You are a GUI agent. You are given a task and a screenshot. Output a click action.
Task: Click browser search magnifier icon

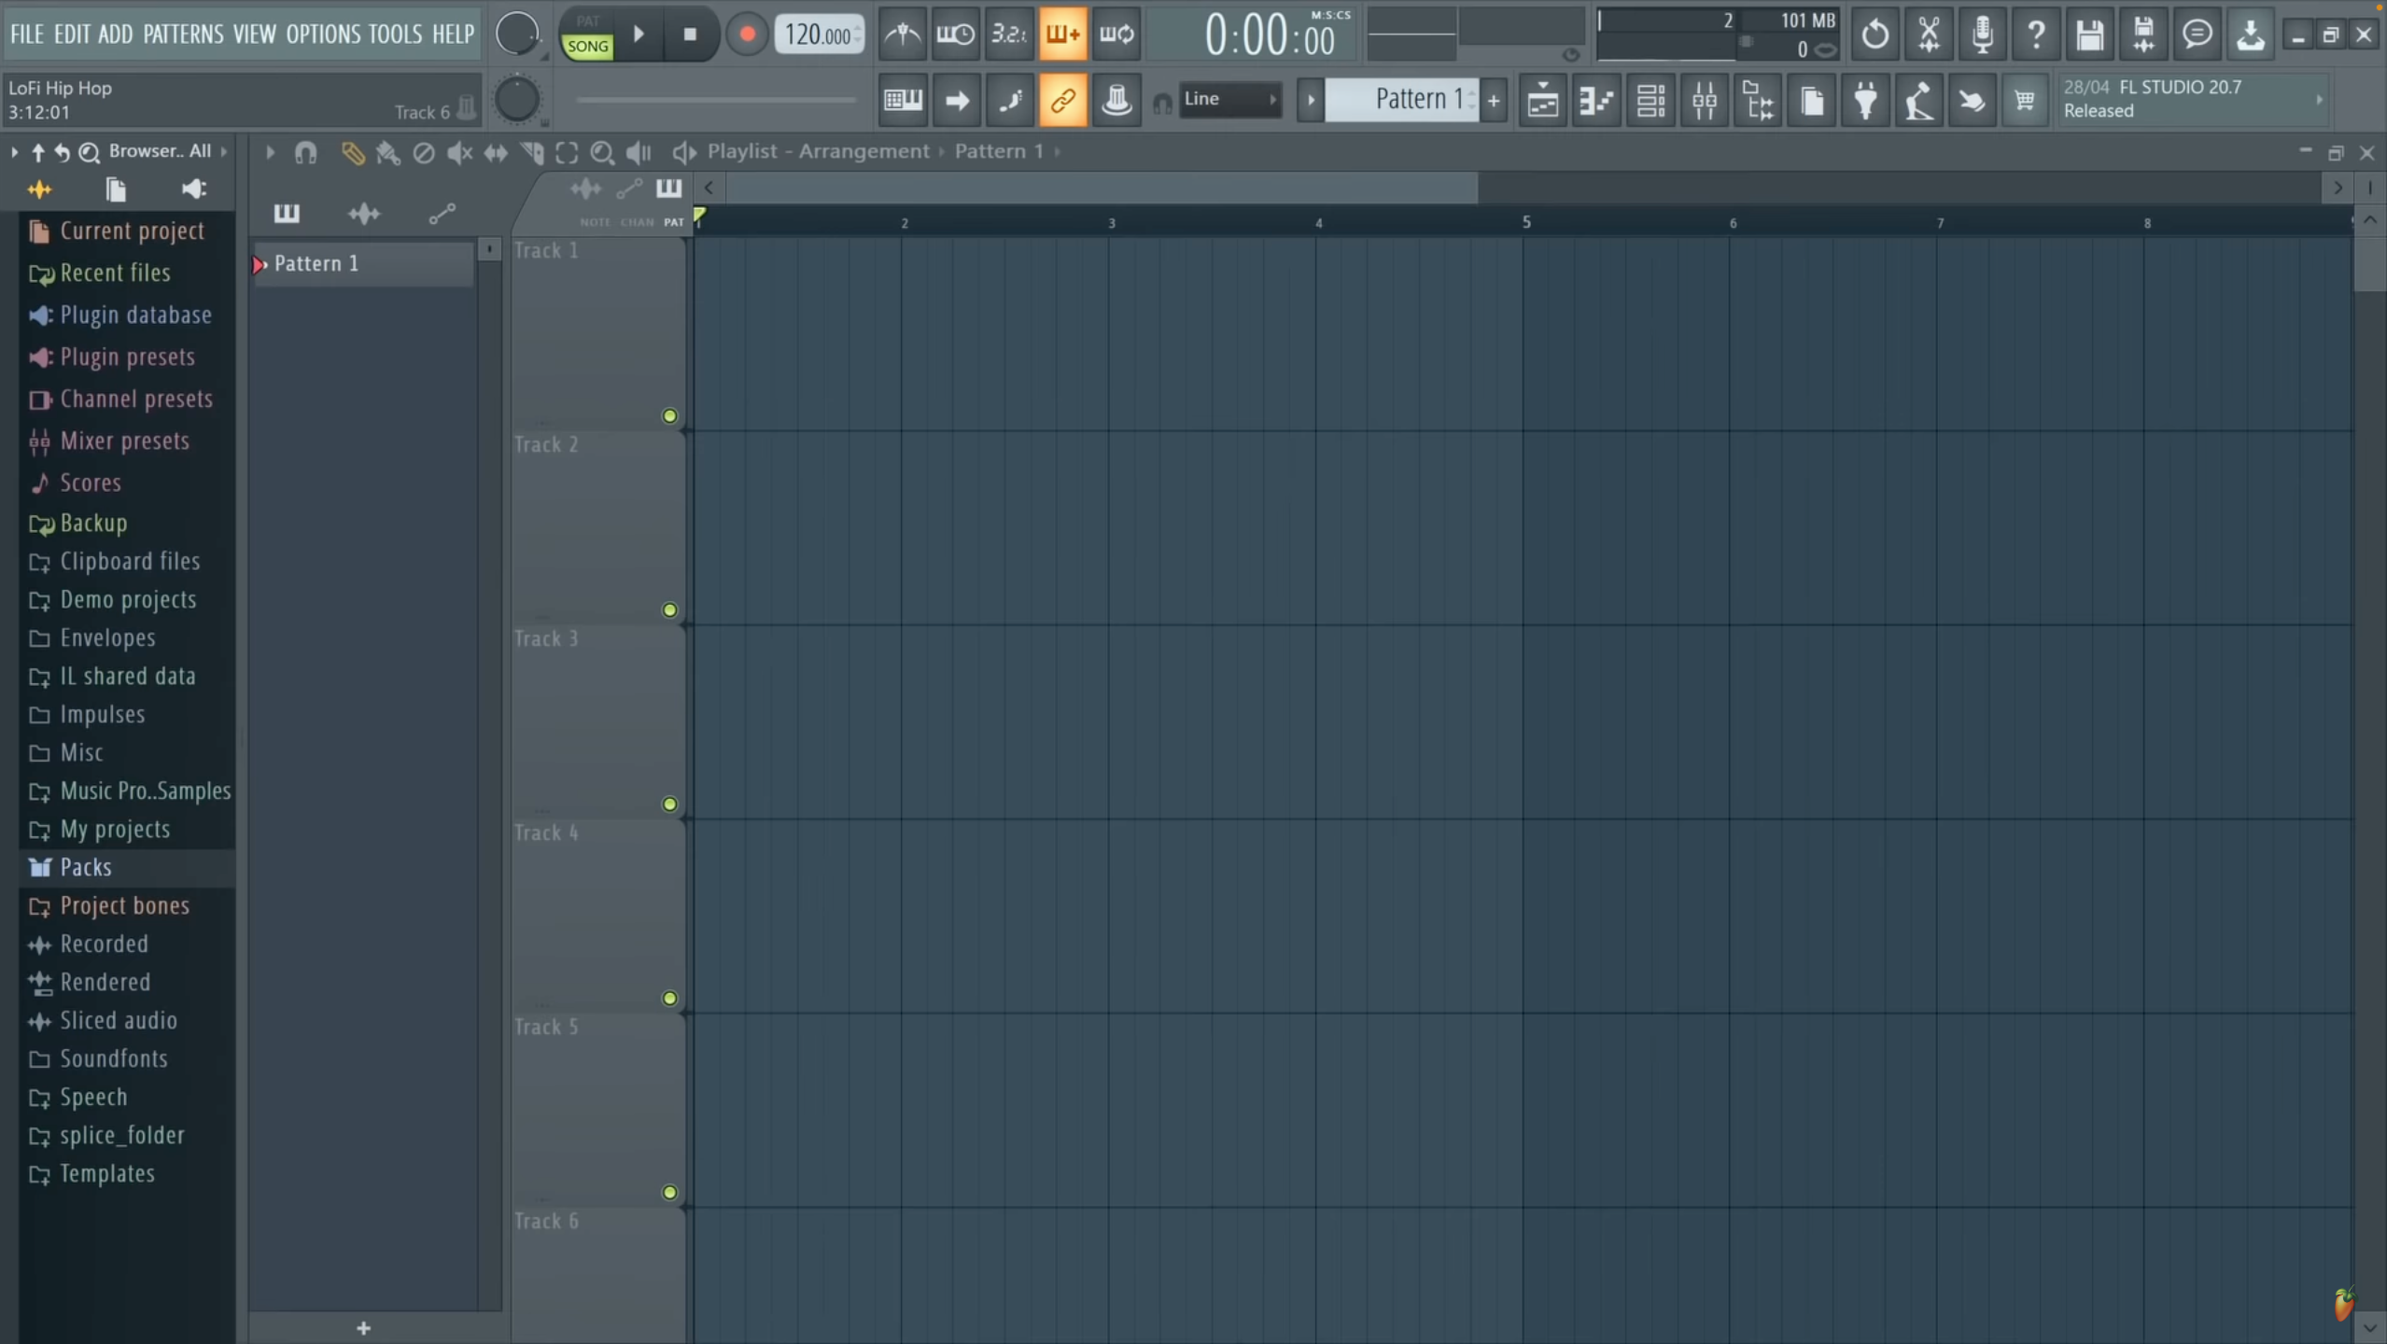pos(89,152)
